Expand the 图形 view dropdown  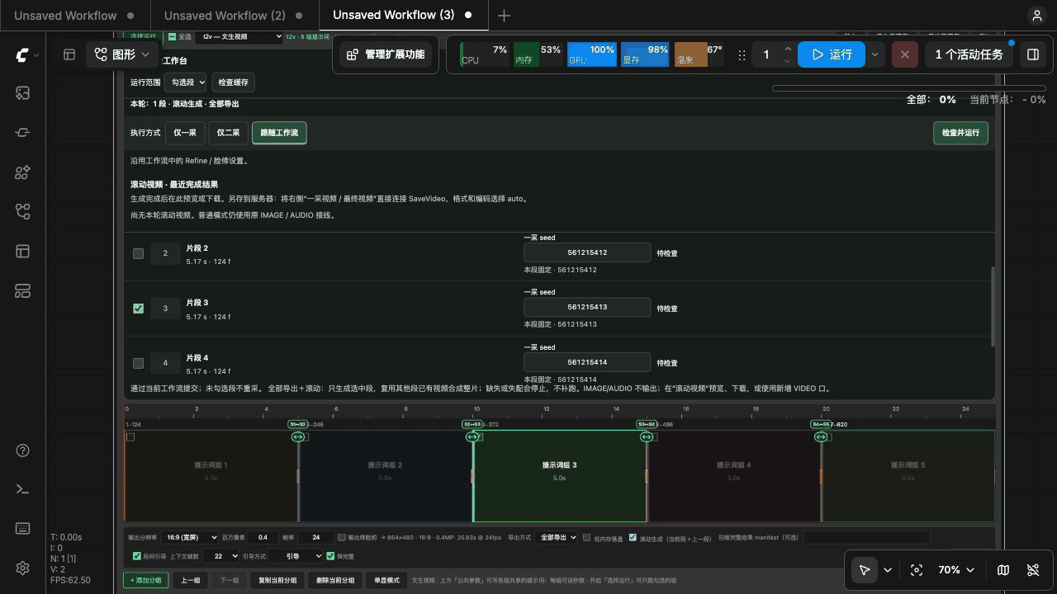pos(122,54)
